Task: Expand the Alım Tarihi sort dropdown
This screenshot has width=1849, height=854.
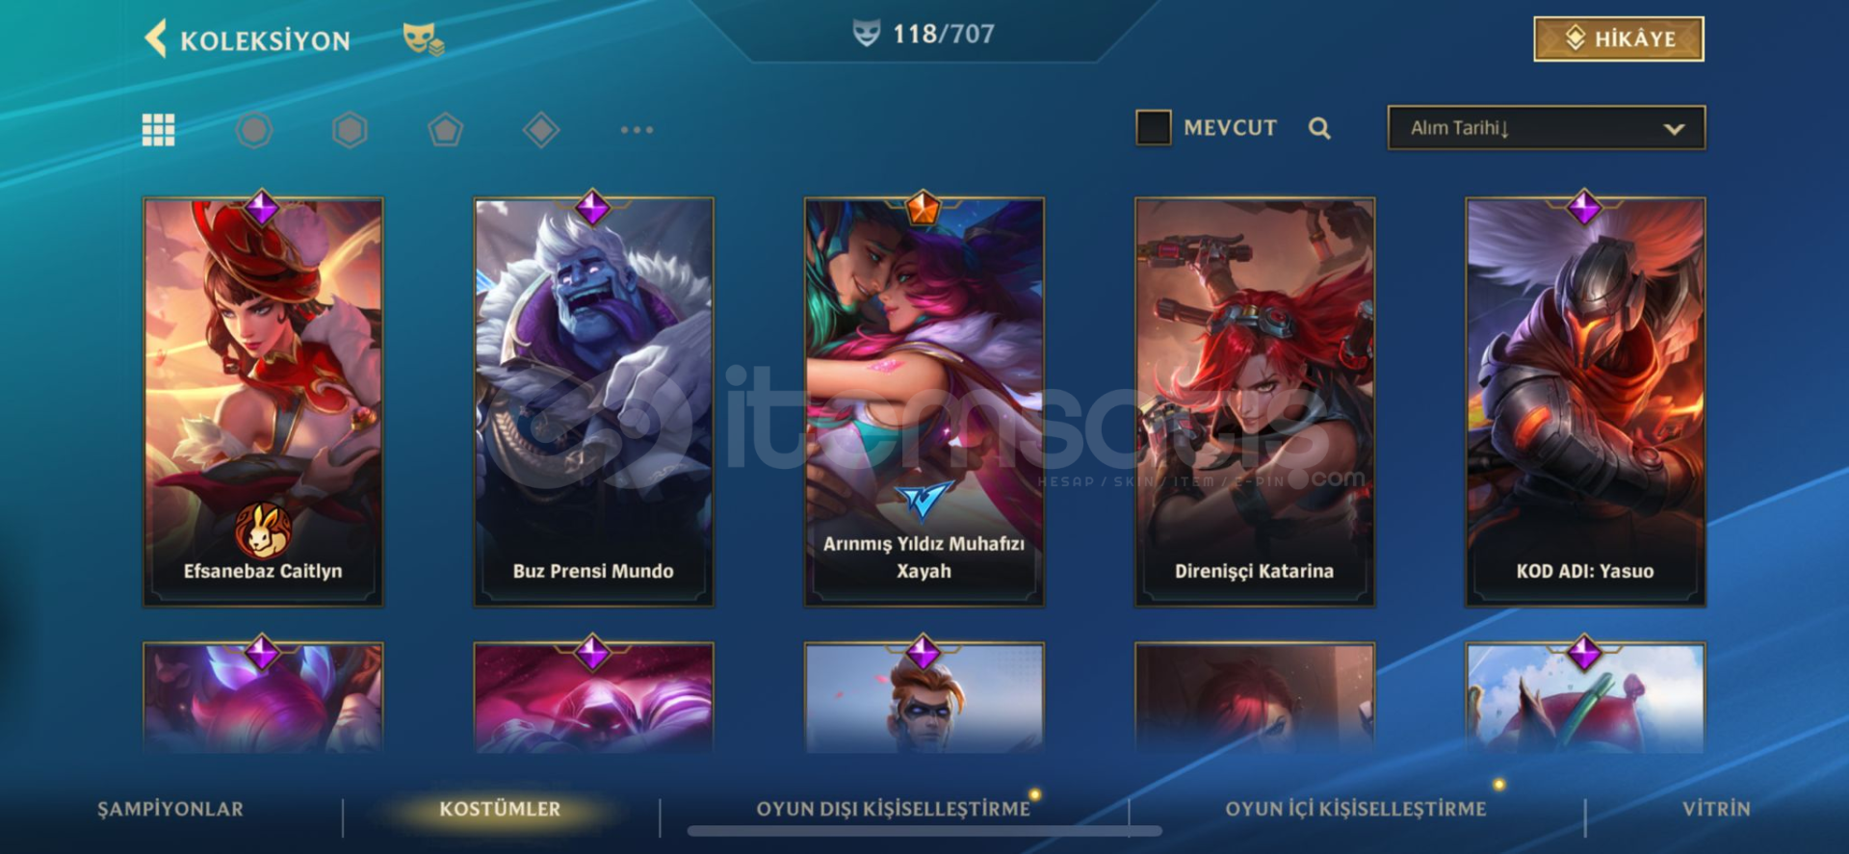Action: 1546,127
